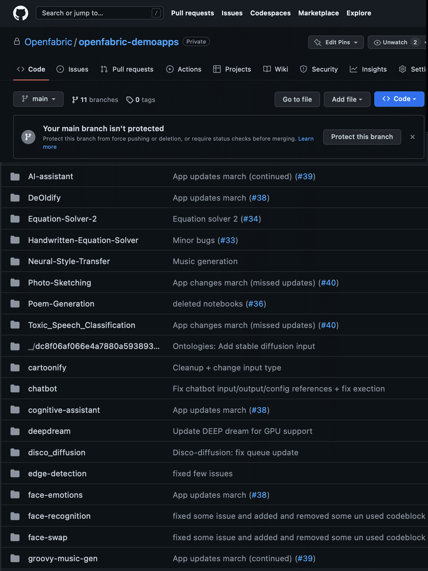Open the repository Issues tab
Screen dimensions: 428x571
[x=72, y=69]
